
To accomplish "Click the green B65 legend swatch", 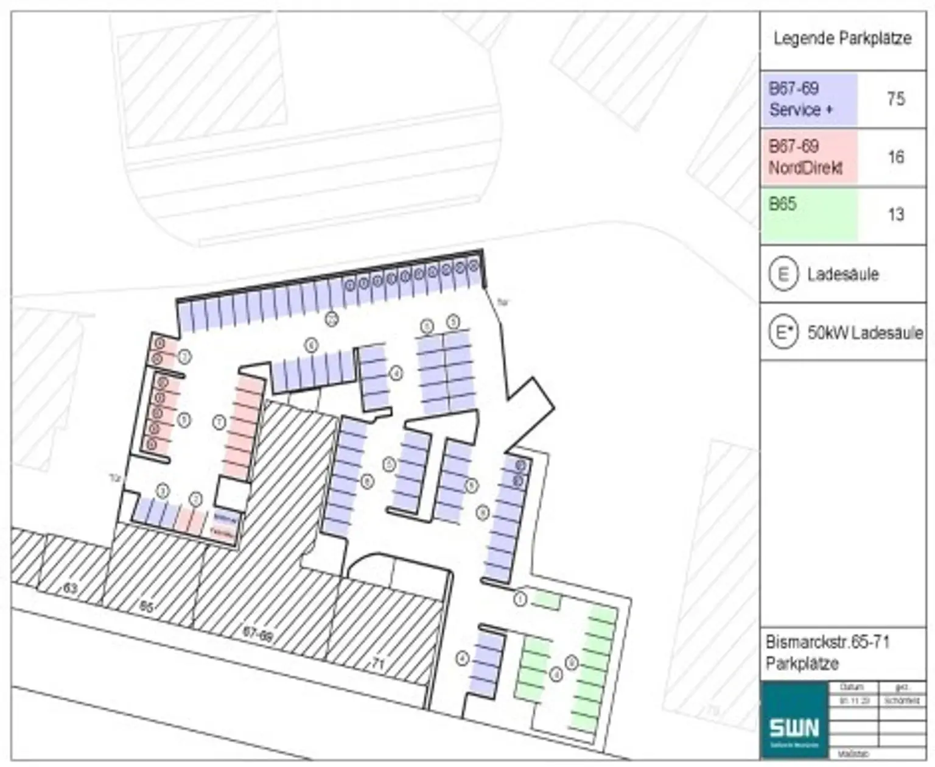I will [x=810, y=215].
